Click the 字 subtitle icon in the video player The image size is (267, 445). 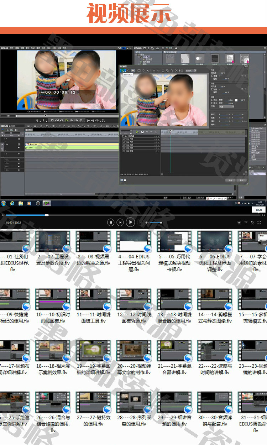click(246, 222)
